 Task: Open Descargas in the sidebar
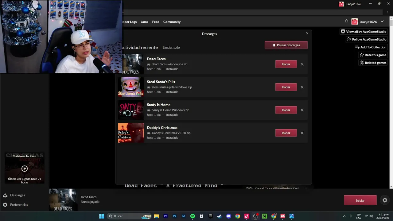pos(18,195)
